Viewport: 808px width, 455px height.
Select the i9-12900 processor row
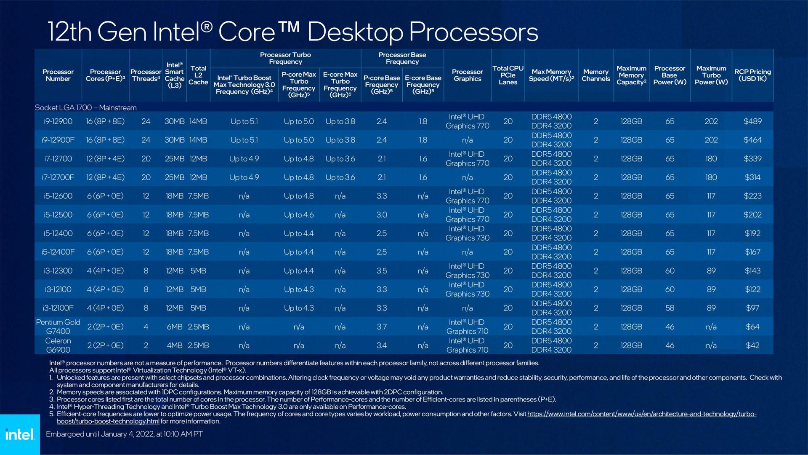[x=404, y=121]
